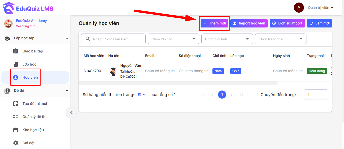Click the clipboard icon for Giao bài tập
The image size is (344, 149).
16,51
